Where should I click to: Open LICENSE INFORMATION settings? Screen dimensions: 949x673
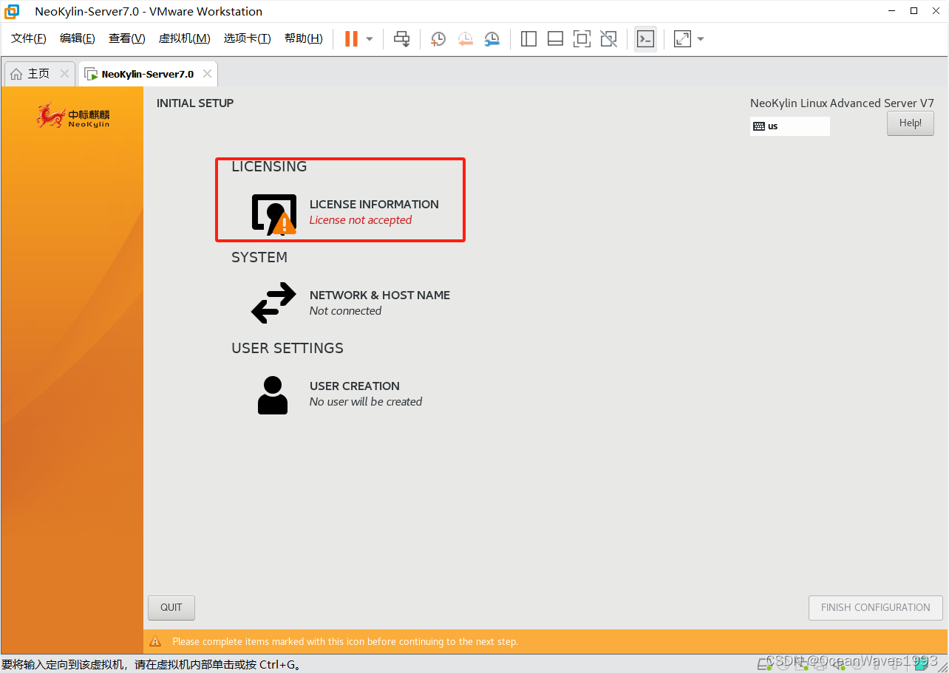click(345, 213)
